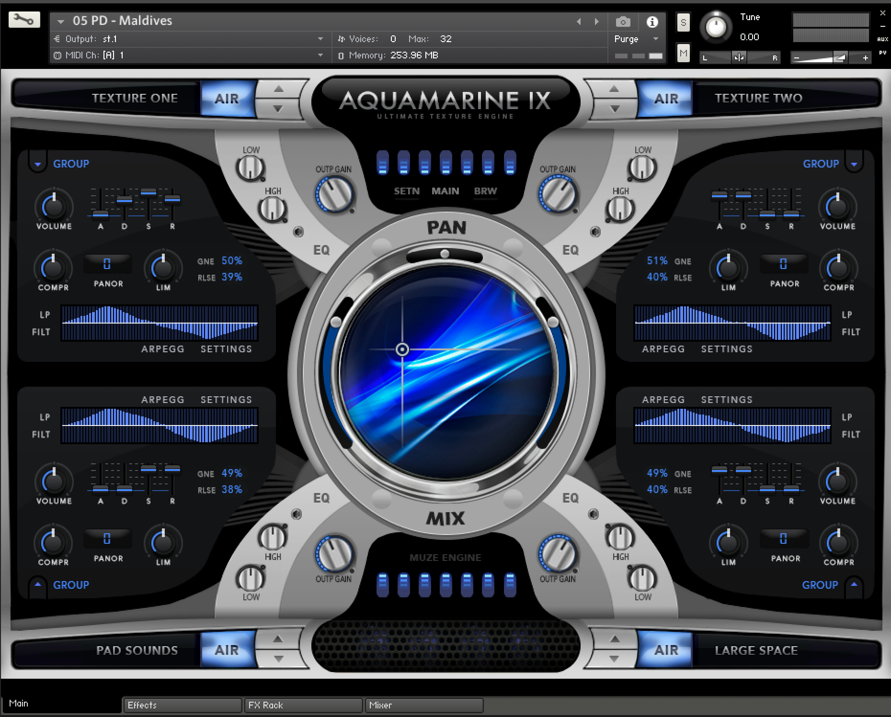This screenshot has height=717, width=891.
Task: Open the wrench instrument edit icon
Action: (24, 20)
